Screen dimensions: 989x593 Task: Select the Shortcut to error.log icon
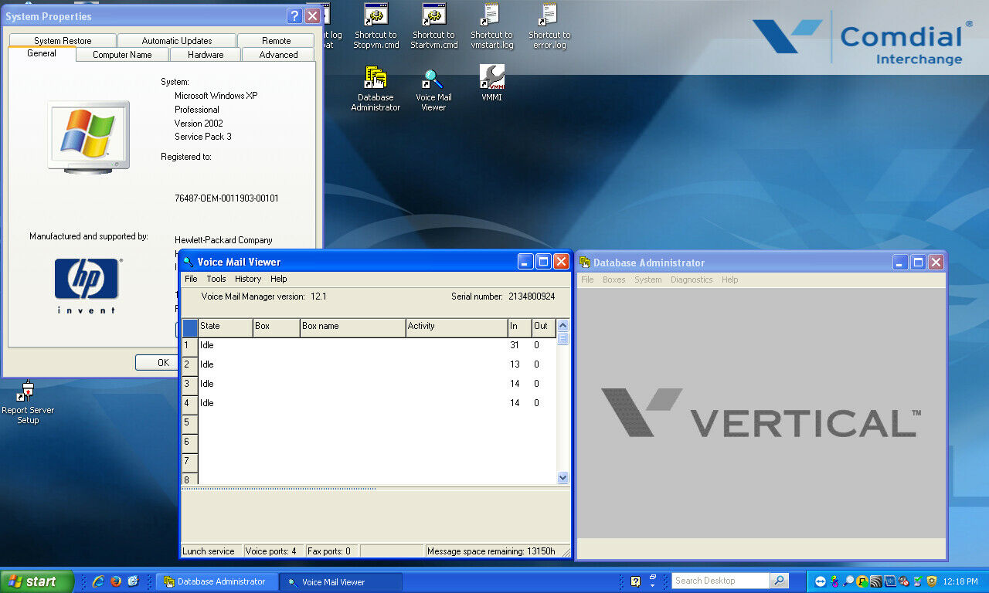[x=549, y=26]
